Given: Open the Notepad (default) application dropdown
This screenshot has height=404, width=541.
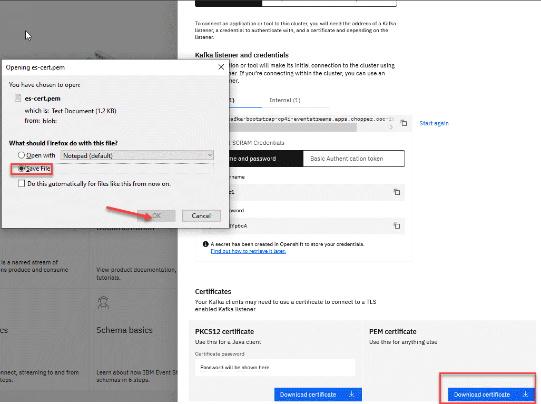Looking at the screenshot, I should pos(137,155).
